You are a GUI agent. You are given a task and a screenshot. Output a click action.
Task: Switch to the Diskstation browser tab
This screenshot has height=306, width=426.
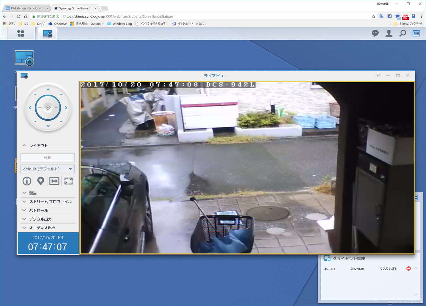click(27, 8)
